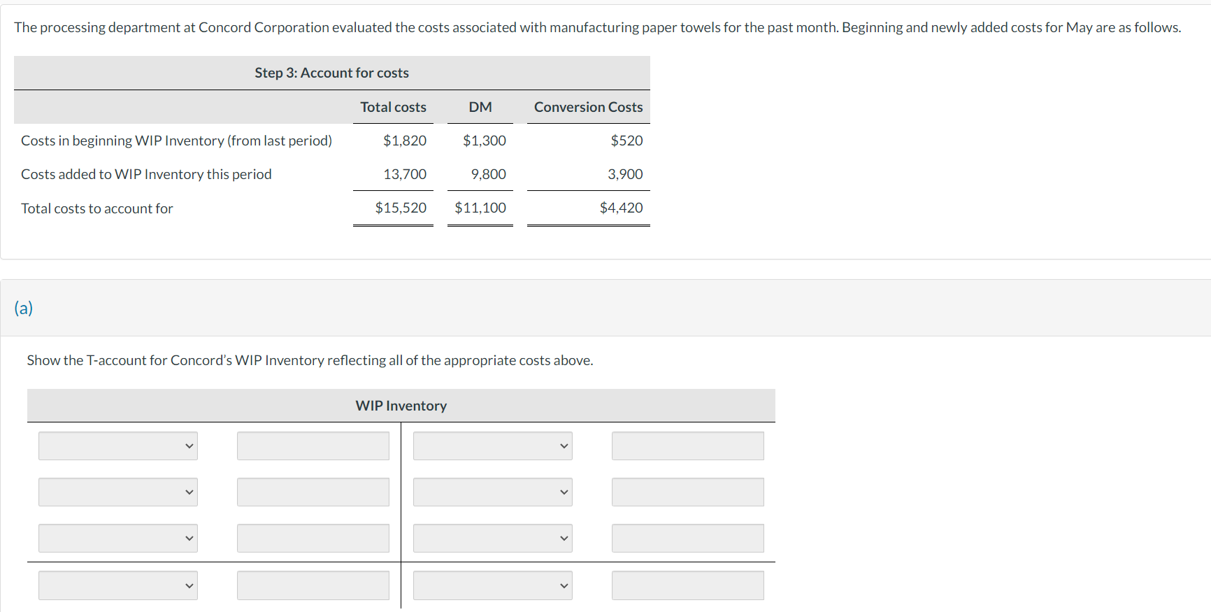Screen dimensions: 1211x612
Task: Click 'Costs added to WIP Inventory this period'
Action: 146,174
